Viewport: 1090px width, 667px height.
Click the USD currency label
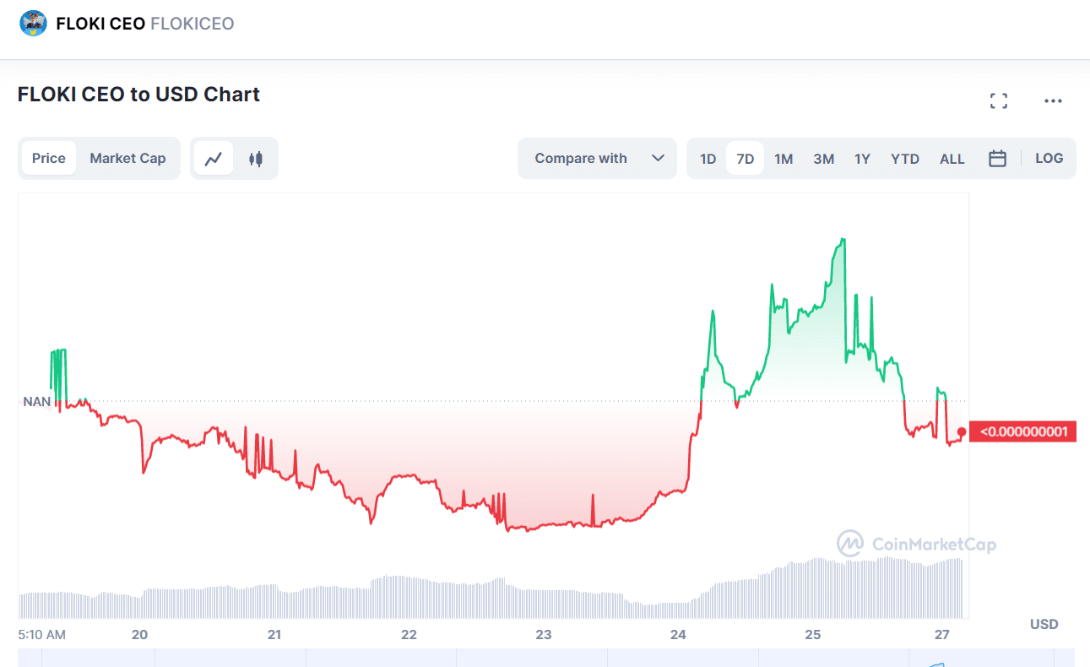click(1044, 625)
